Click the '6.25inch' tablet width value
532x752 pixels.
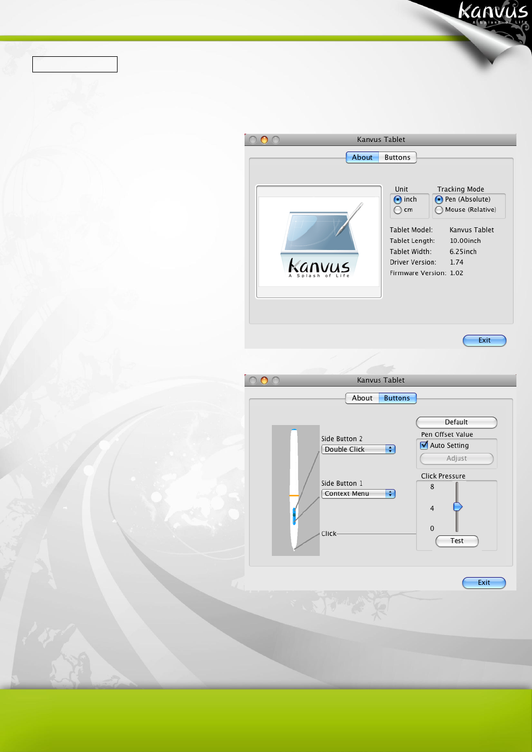pos(463,252)
